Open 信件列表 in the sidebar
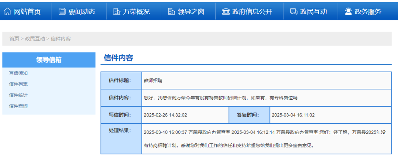398x158 pixels. (18, 84)
